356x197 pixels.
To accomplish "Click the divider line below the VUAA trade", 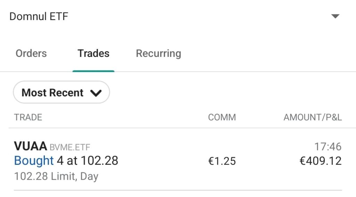I will (x=178, y=190).
